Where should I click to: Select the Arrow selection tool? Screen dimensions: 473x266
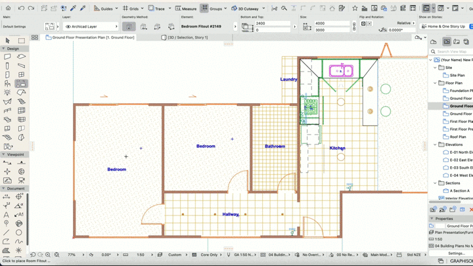7,41
